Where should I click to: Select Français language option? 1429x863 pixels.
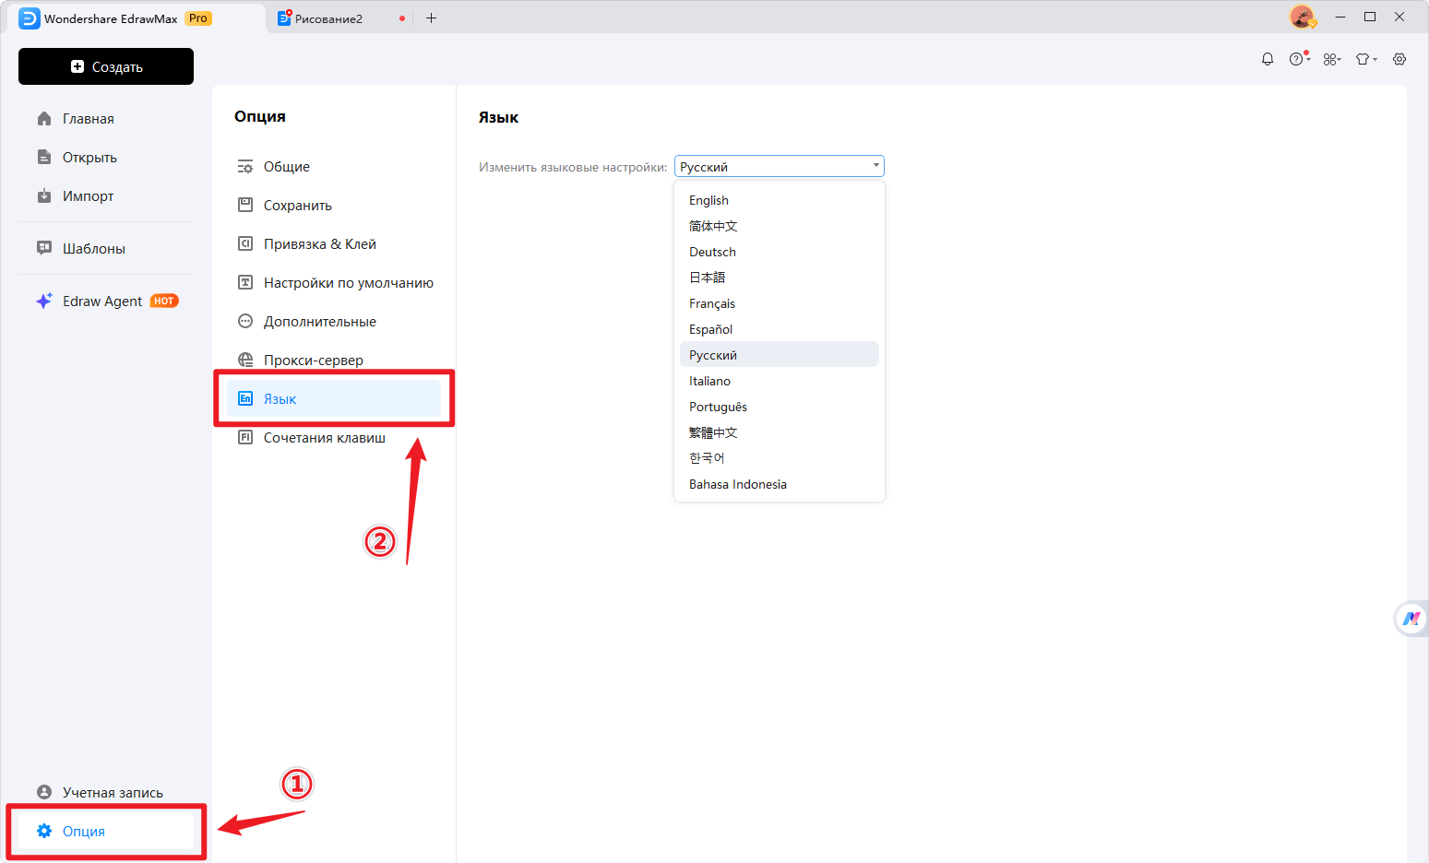click(x=711, y=303)
